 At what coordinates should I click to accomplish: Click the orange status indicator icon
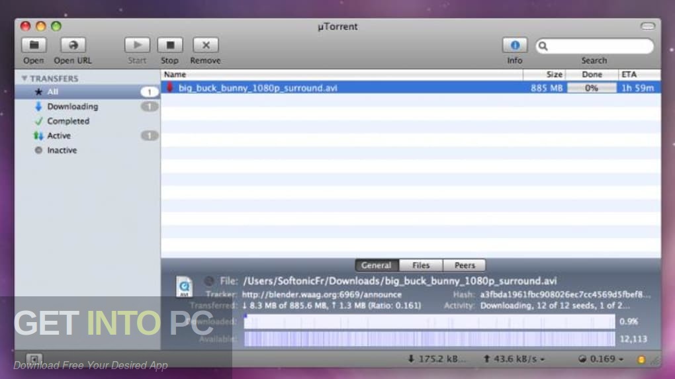click(x=641, y=359)
